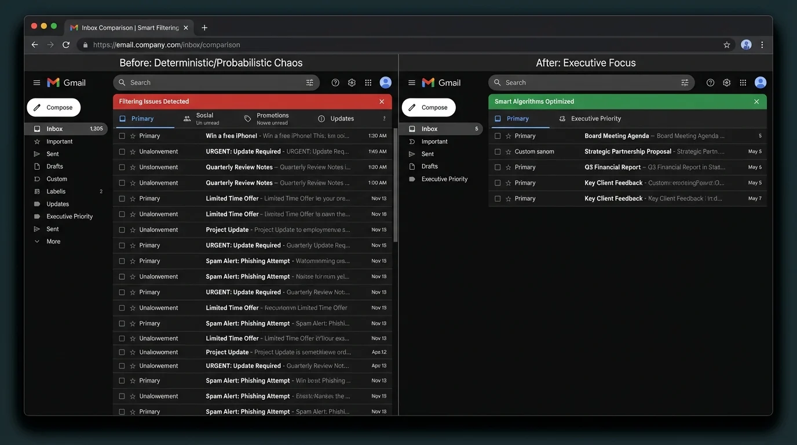
Task: Star the Q3 Financial Report email
Action: pos(509,167)
